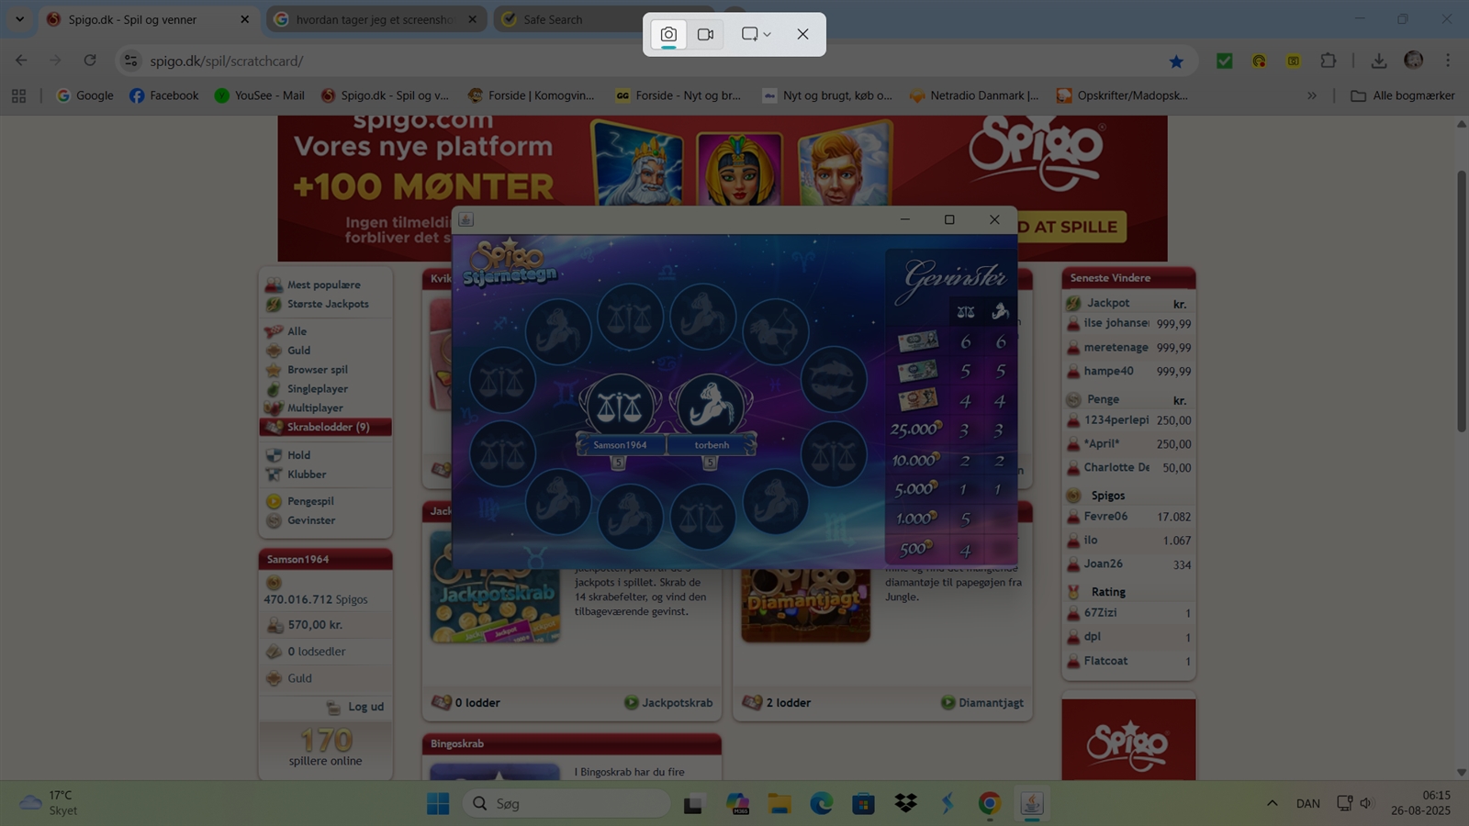Reload the current page

click(90, 61)
